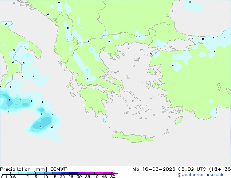231x178 pixels.
Task: Pick the 10–15 mm legend swatch
Action: coord(48,173)
